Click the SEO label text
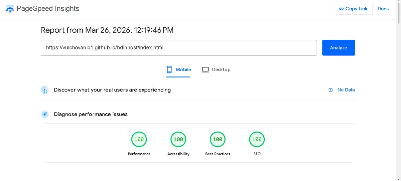The height and width of the screenshot is (181, 401). [257, 154]
